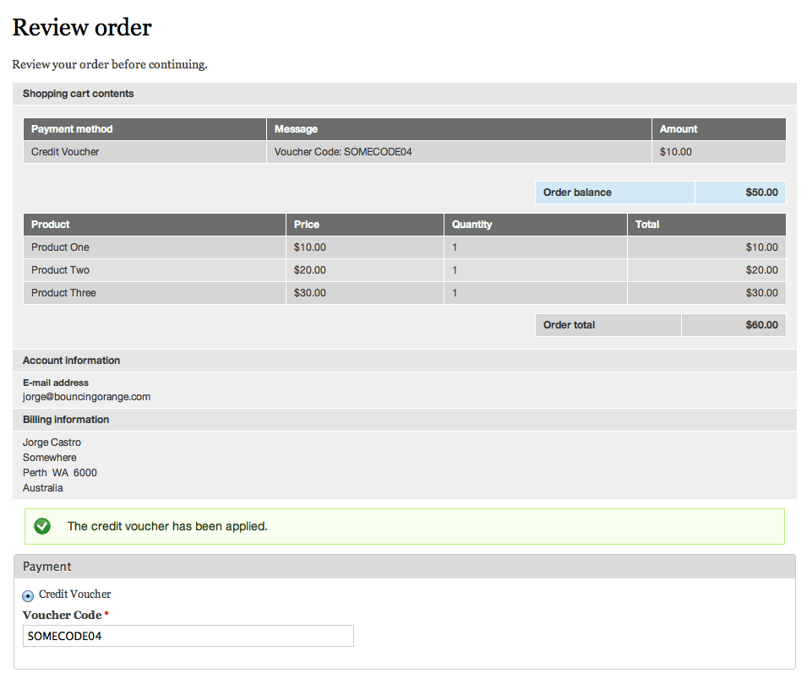Click the 'Review order' heading
The height and width of the screenshot is (684, 807).
pos(82,27)
